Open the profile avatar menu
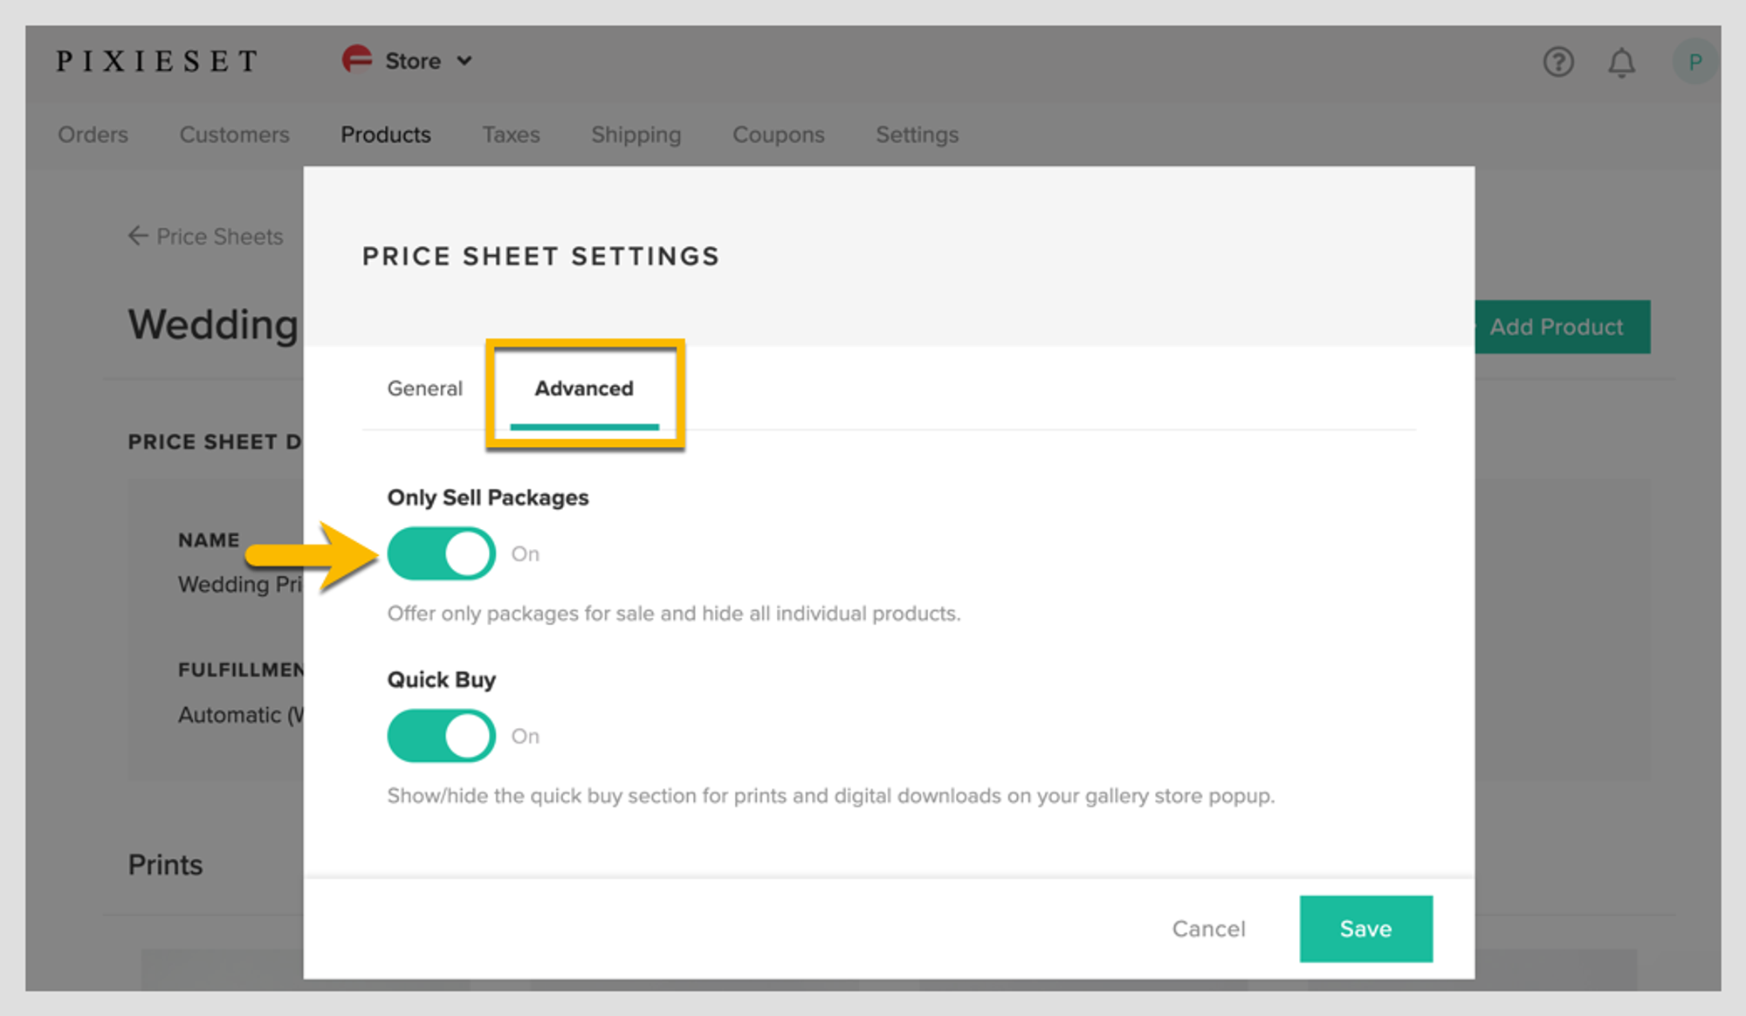Image resolution: width=1746 pixels, height=1016 pixels. [1694, 62]
